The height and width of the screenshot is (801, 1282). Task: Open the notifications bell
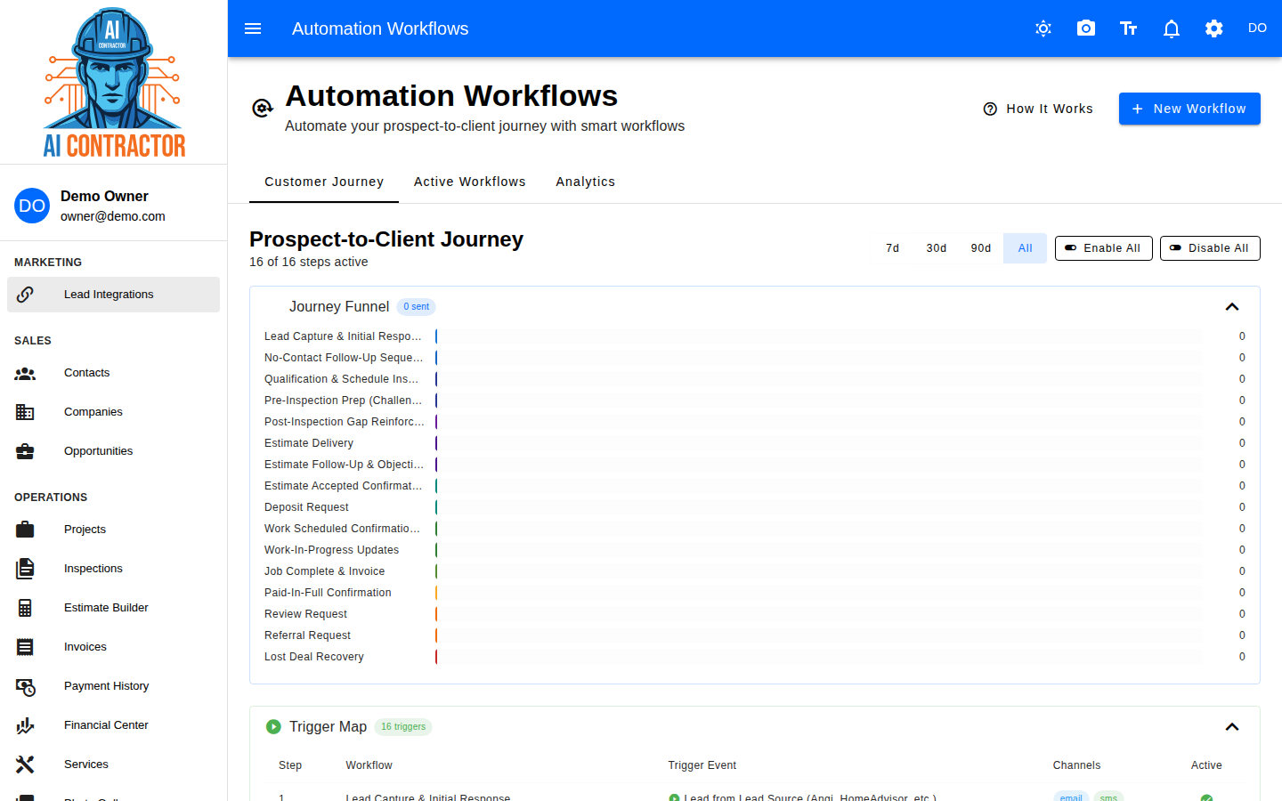point(1172,28)
